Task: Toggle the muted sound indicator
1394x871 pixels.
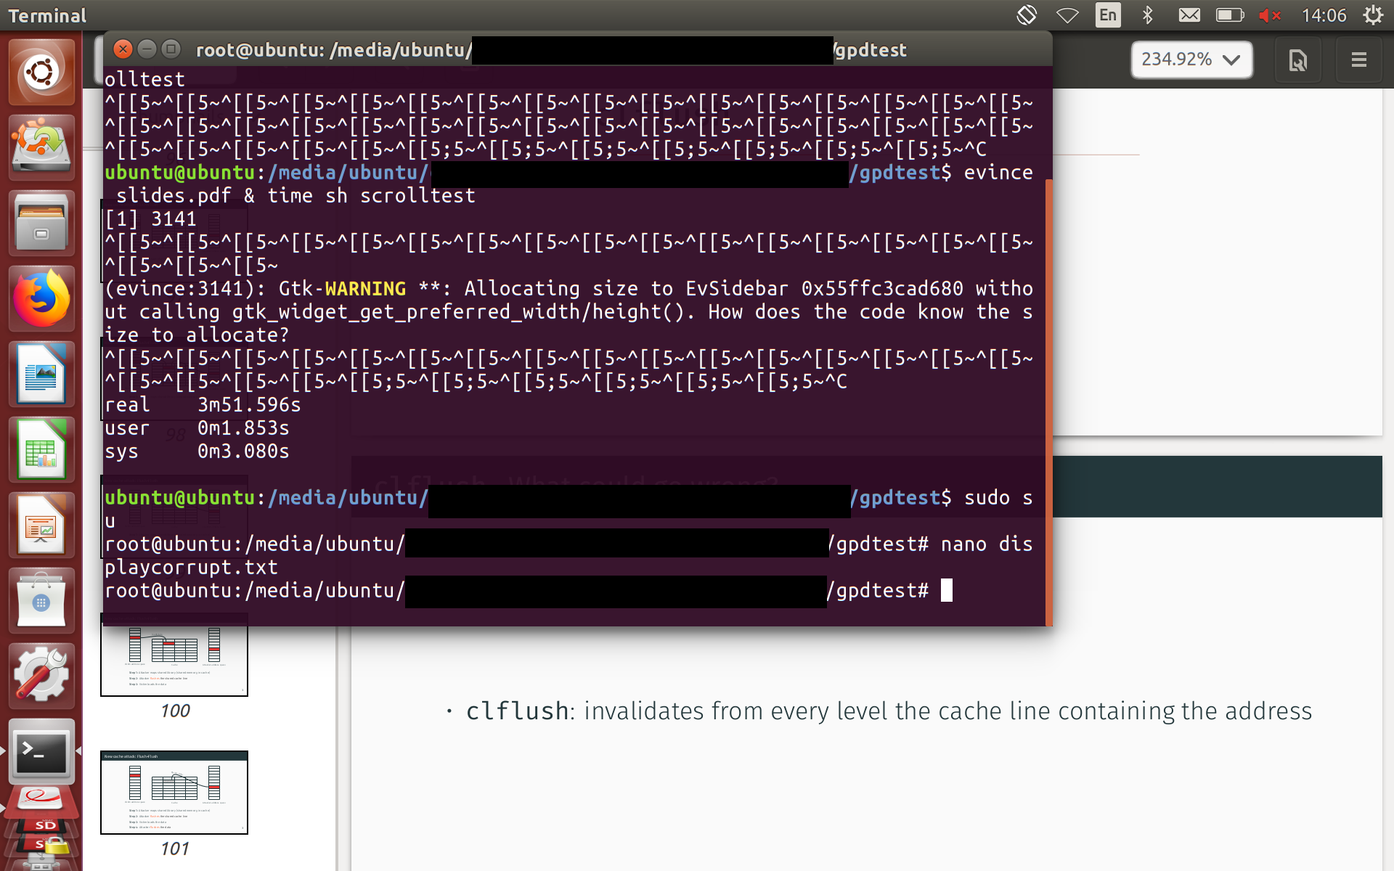Action: coord(1269,15)
